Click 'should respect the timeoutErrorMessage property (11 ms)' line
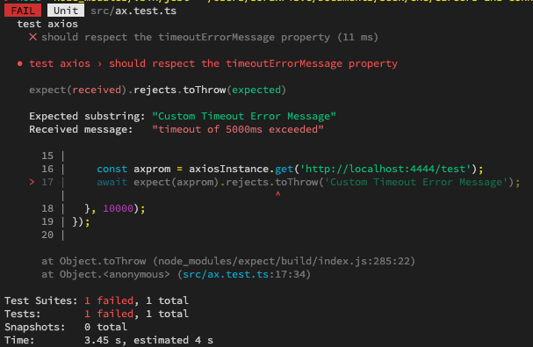The image size is (533, 347). coord(210,37)
